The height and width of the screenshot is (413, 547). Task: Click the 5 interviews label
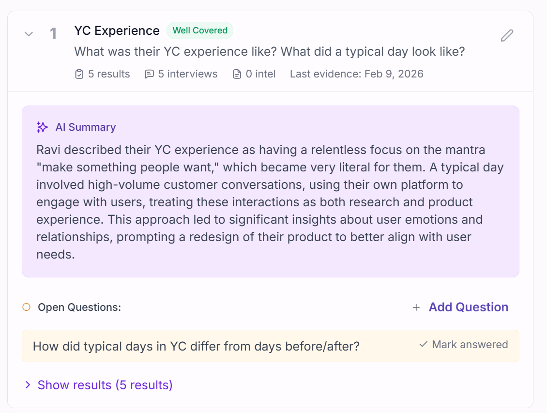point(187,74)
